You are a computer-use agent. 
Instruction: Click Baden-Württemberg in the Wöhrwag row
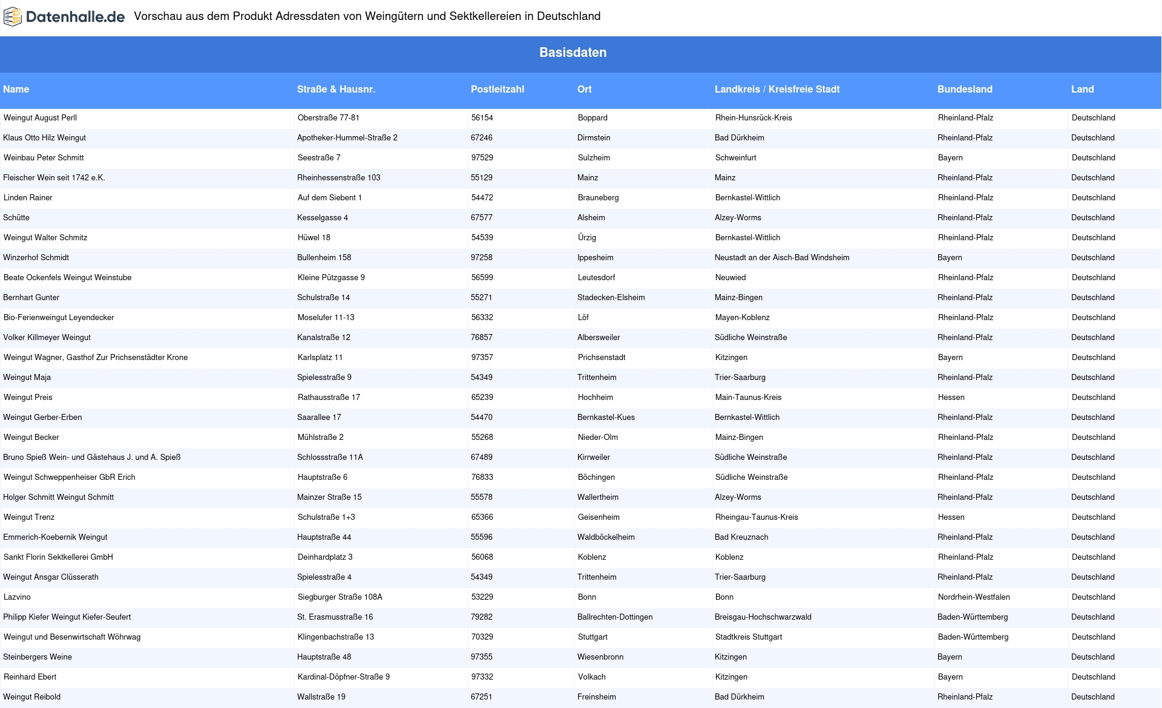click(973, 637)
